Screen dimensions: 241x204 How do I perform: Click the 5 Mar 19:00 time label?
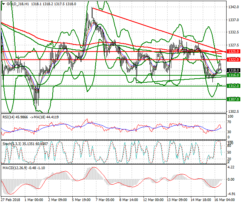tap(81, 200)
